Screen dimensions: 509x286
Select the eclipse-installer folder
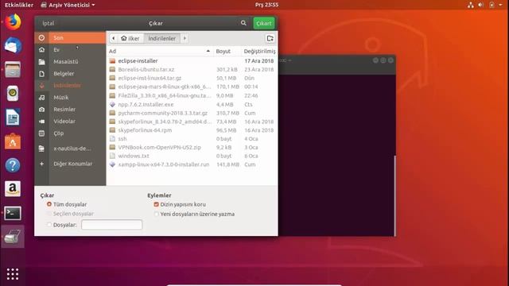192,61
